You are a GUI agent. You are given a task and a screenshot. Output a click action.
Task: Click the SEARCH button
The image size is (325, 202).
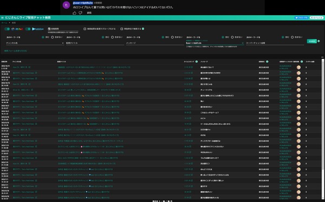point(312,41)
